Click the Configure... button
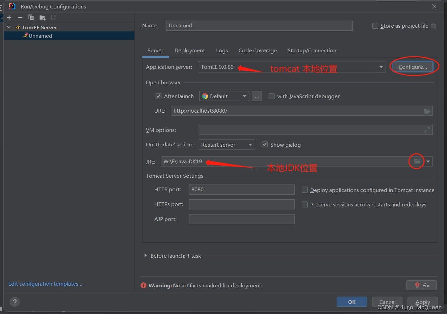This screenshot has height=314, width=447. coord(413,67)
